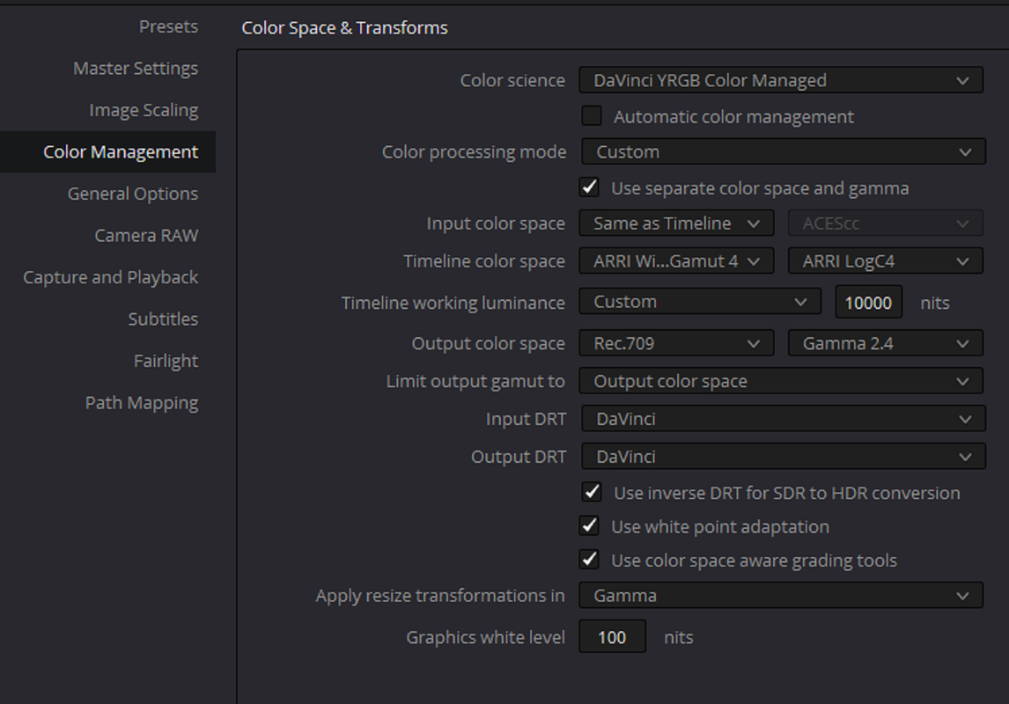
Task: Click the Color Space & Transforms heading
Action: [344, 27]
